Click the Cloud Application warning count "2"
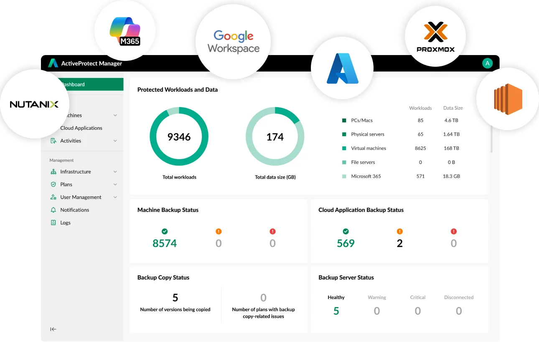The image size is (539, 342). point(400,244)
